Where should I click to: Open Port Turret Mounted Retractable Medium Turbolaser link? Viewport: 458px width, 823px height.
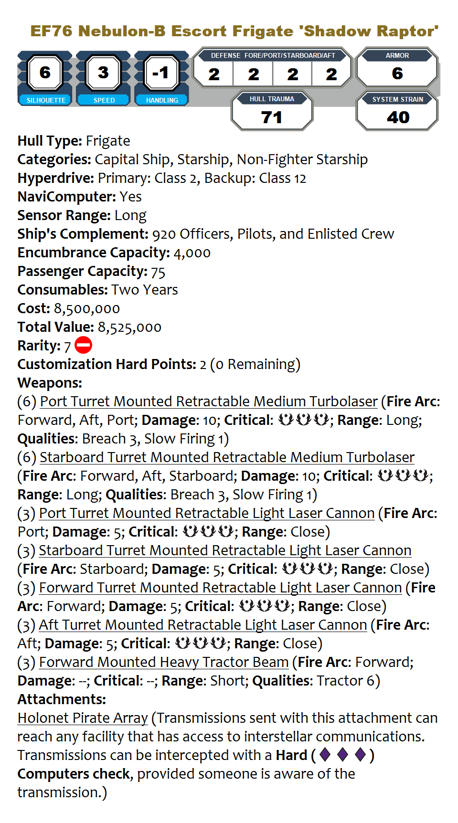(x=209, y=401)
